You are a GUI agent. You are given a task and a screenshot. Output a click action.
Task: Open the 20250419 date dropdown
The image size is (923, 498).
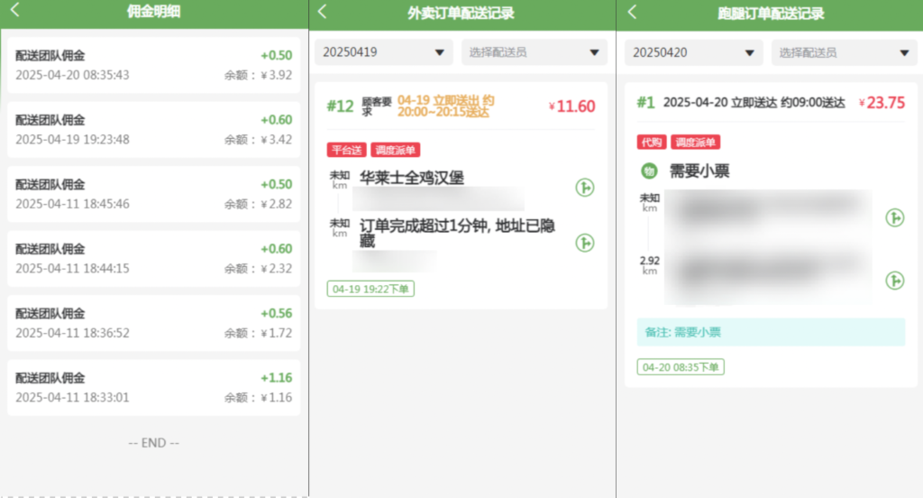[x=384, y=52]
